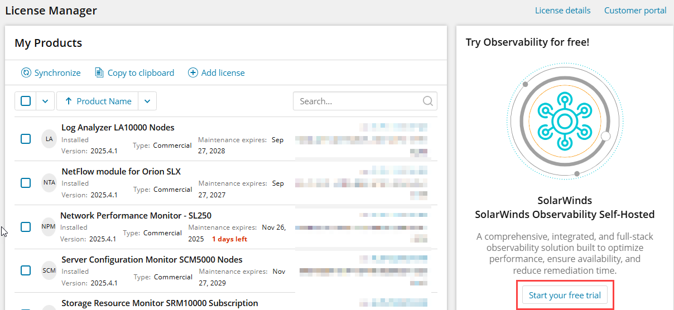Click the NTA product badge icon
This screenshot has height=310, width=674.
pos(49,183)
